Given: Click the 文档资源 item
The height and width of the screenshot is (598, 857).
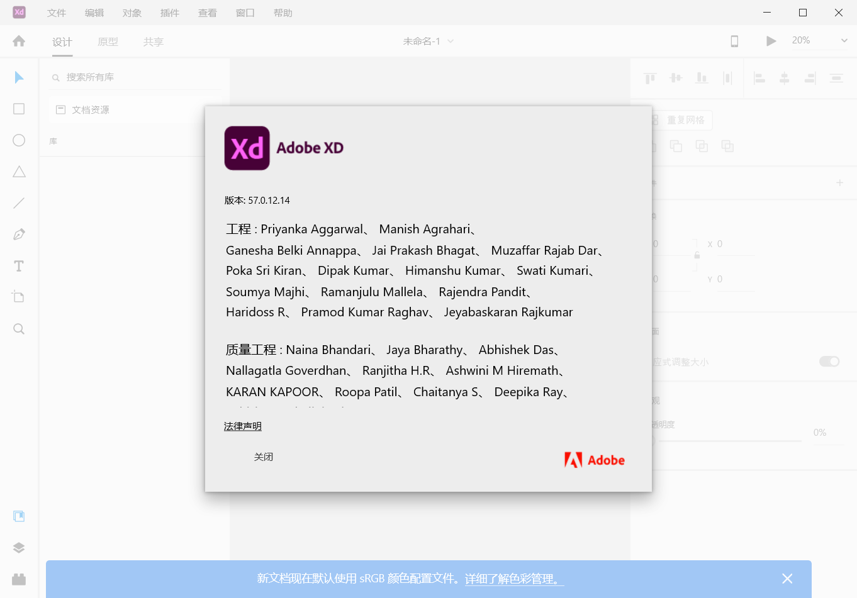Looking at the screenshot, I should [x=126, y=109].
